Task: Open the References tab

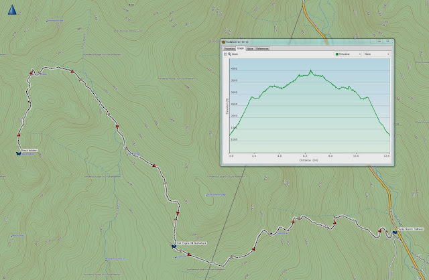Action: point(262,49)
